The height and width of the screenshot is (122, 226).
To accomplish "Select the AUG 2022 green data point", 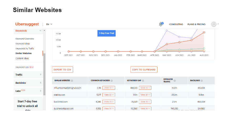I will [x=204, y=48].
